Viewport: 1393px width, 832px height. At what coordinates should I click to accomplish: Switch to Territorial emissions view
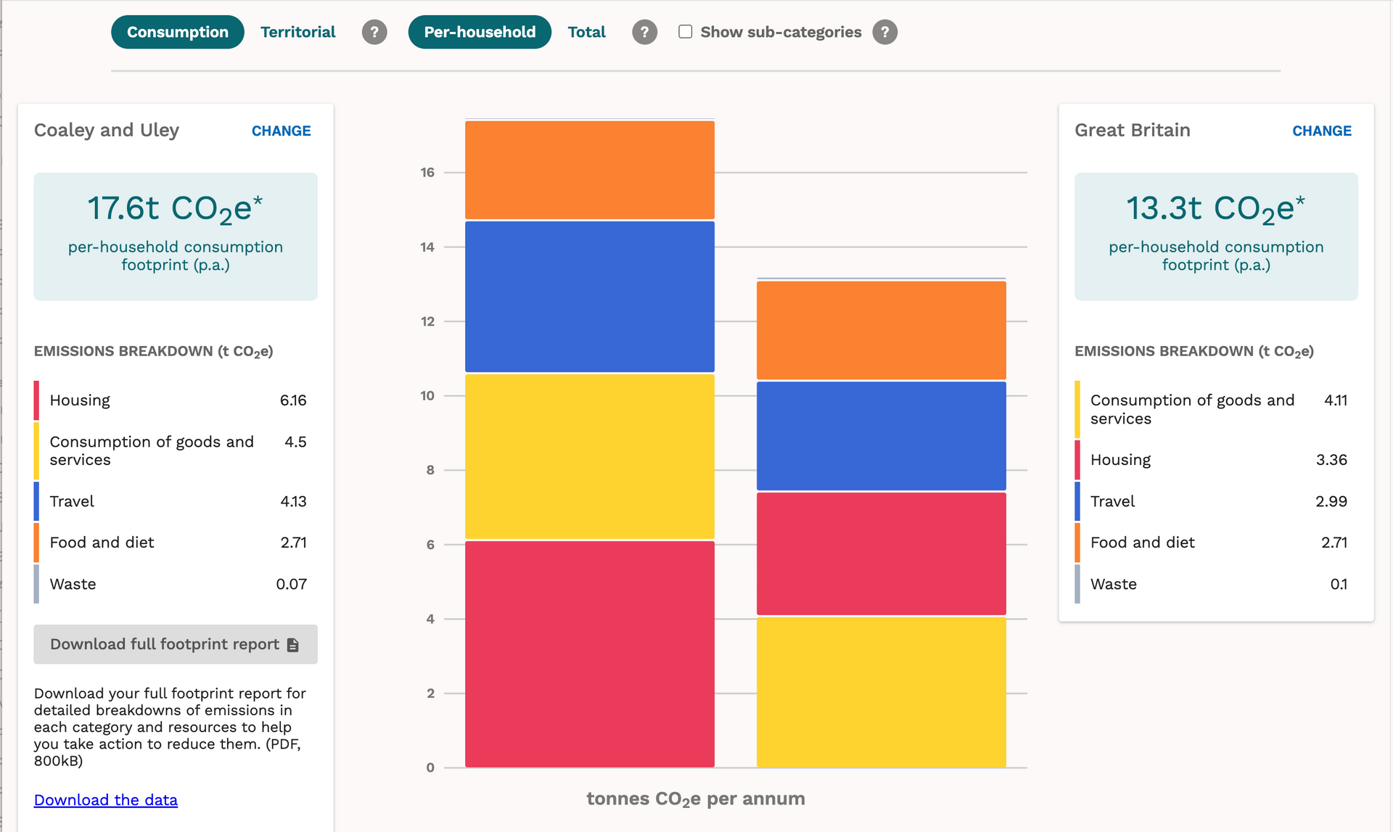(x=297, y=32)
